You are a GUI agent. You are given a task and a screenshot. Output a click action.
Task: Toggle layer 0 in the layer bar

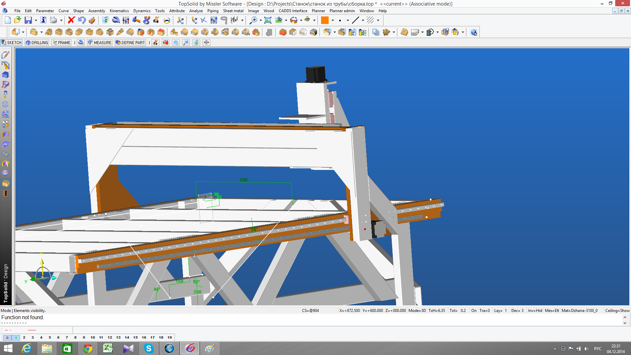pyautogui.click(x=7, y=338)
